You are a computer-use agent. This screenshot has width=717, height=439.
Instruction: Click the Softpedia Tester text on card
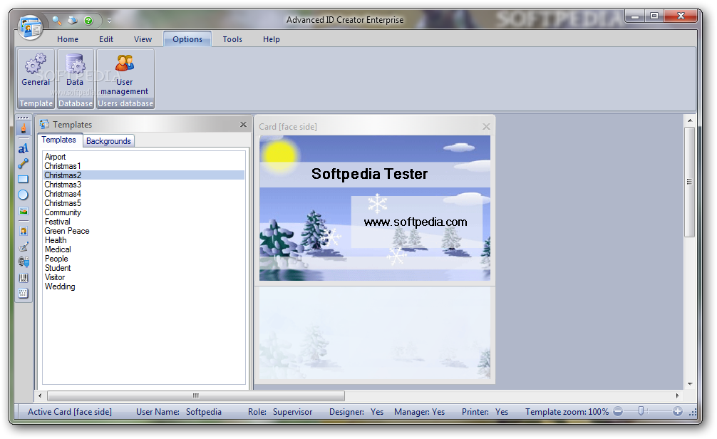coord(369,174)
